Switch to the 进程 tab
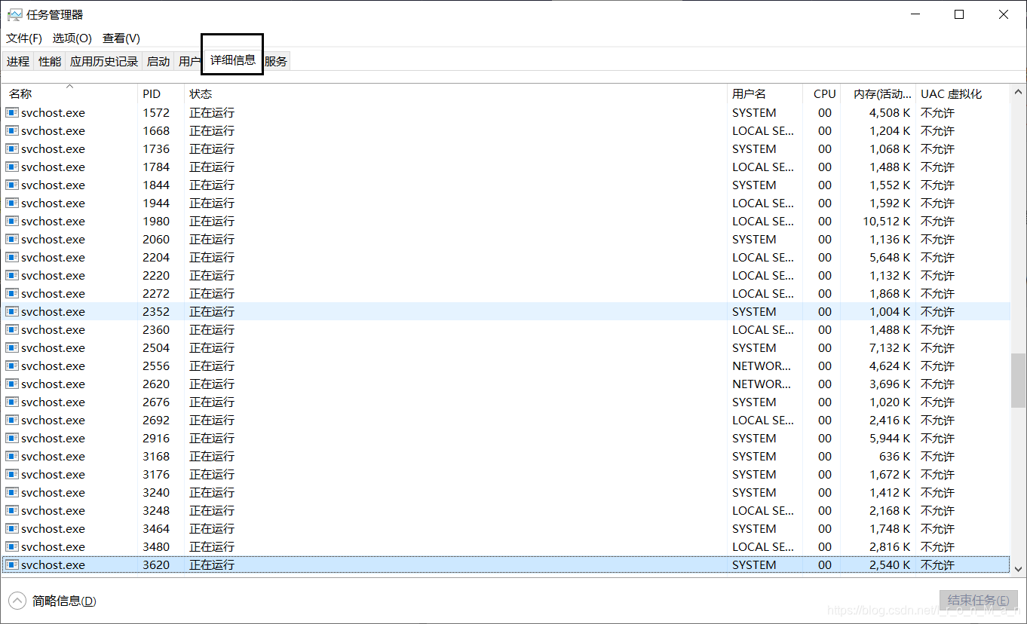Image resolution: width=1027 pixels, height=624 pixels. click(x=18, y=61)
